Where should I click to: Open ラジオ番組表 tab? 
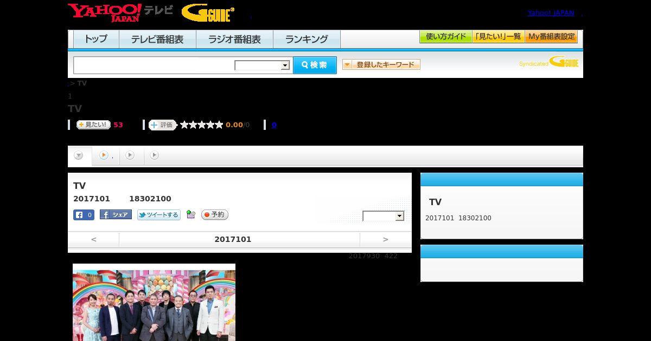(x=234, y=40)
